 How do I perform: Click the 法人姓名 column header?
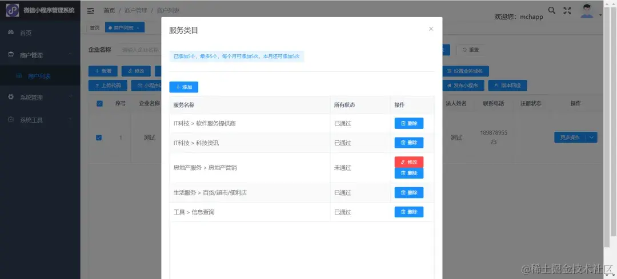point(456,103)
